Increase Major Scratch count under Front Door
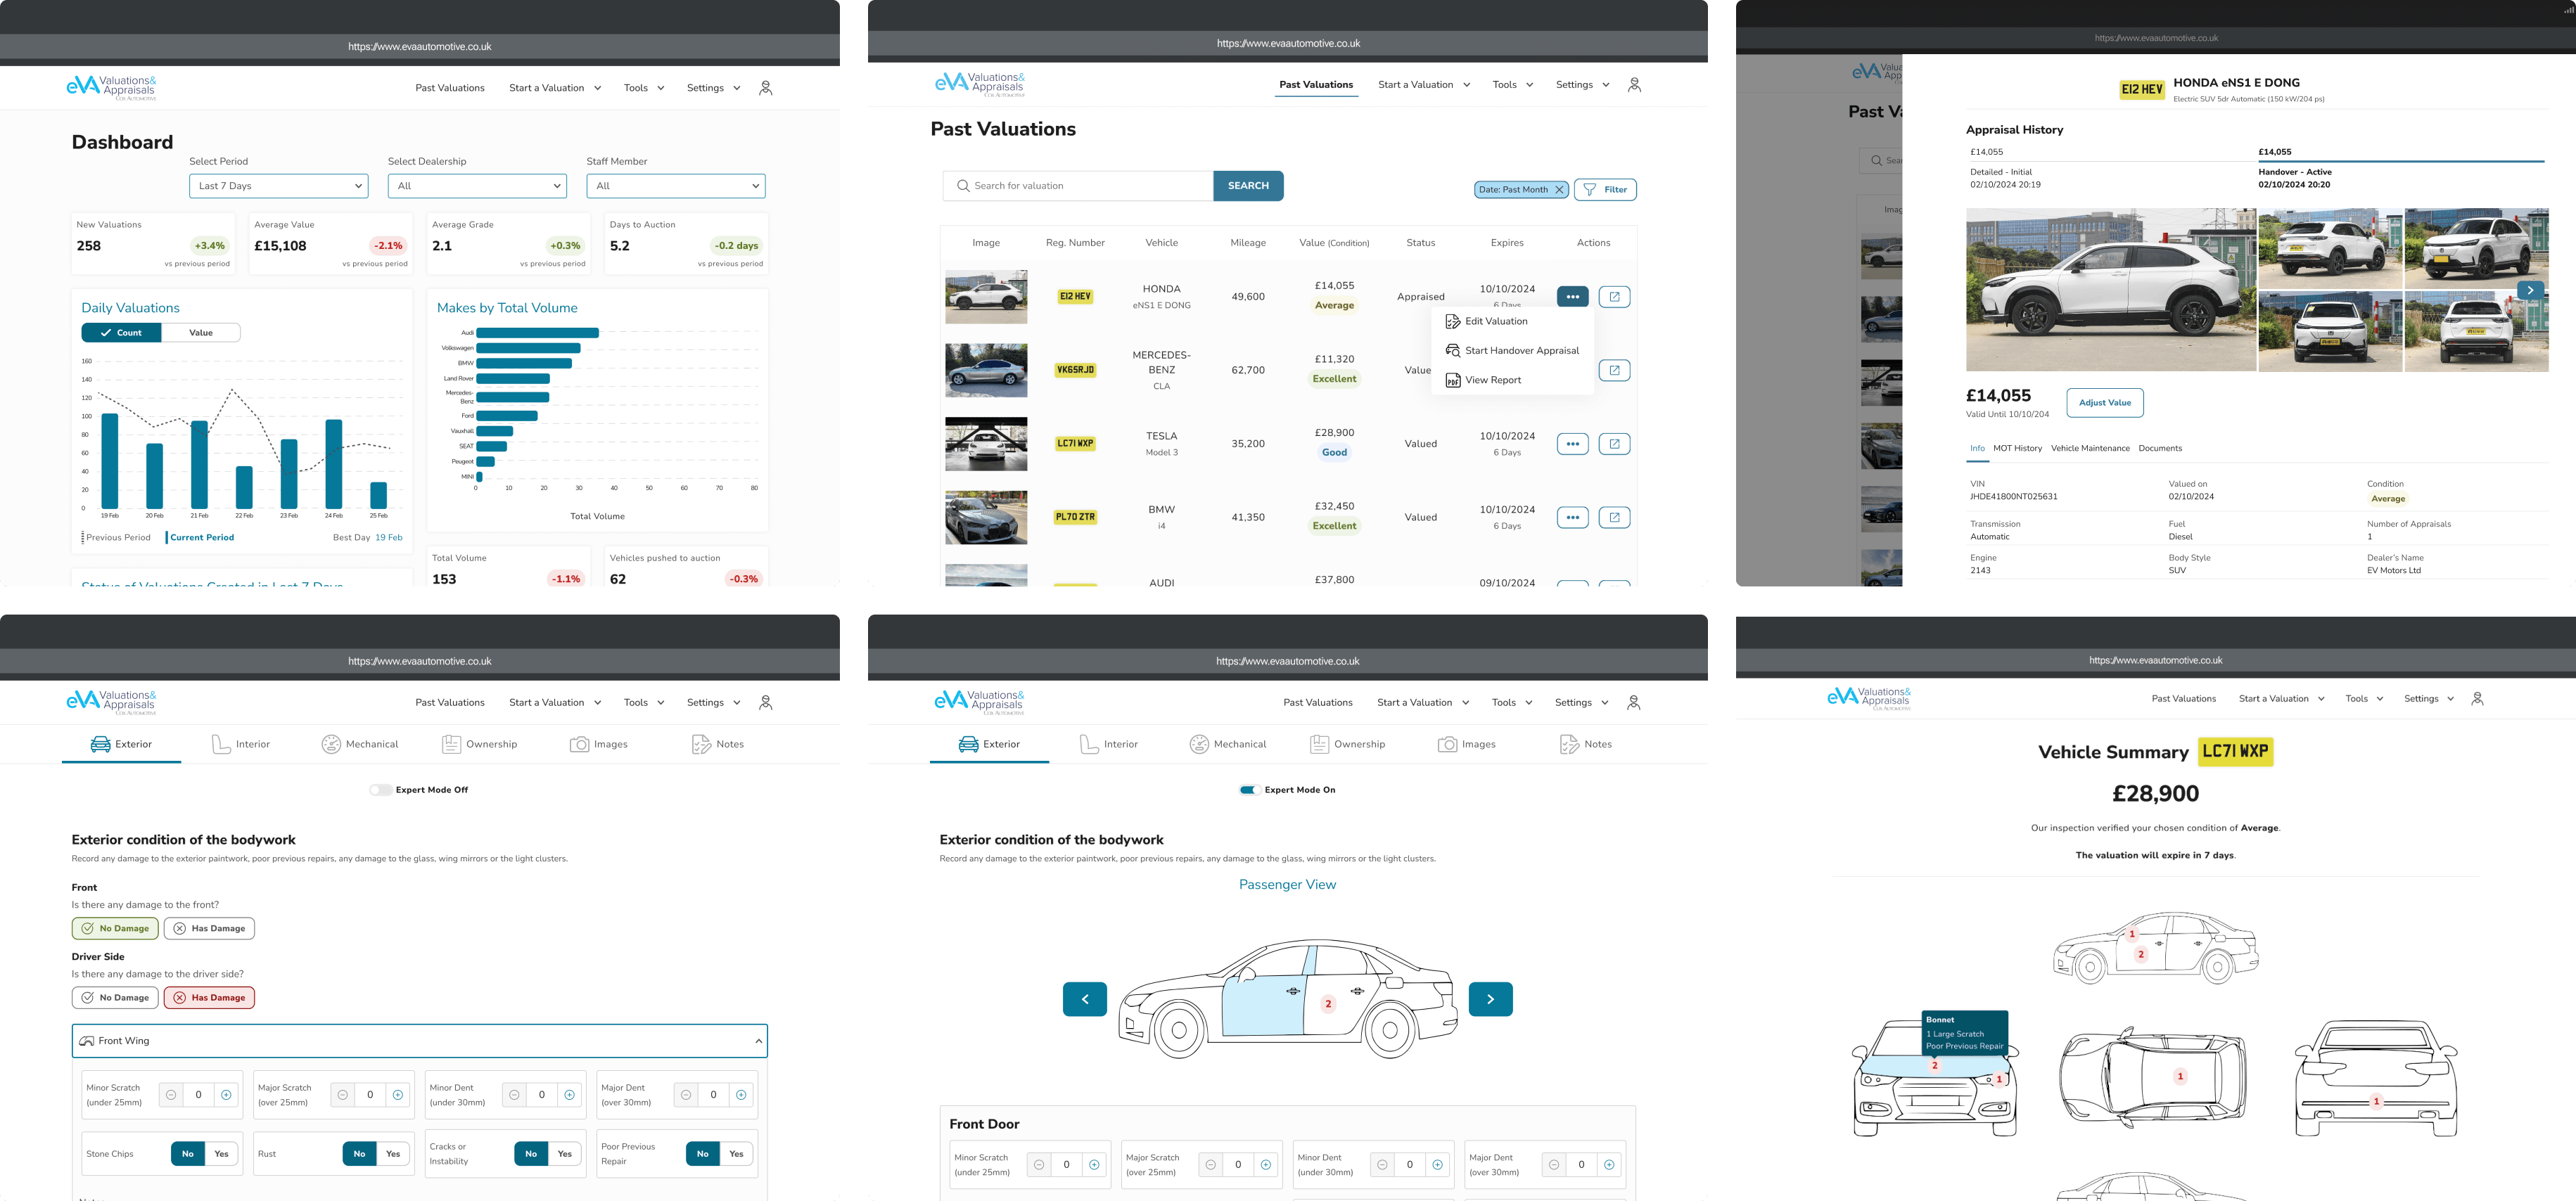 [x=1266, y=1165]
